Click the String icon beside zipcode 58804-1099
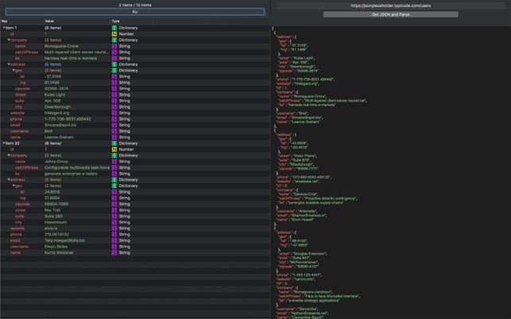Image resolution: width=511 pixels, height=319 pixels. [114, 204]
